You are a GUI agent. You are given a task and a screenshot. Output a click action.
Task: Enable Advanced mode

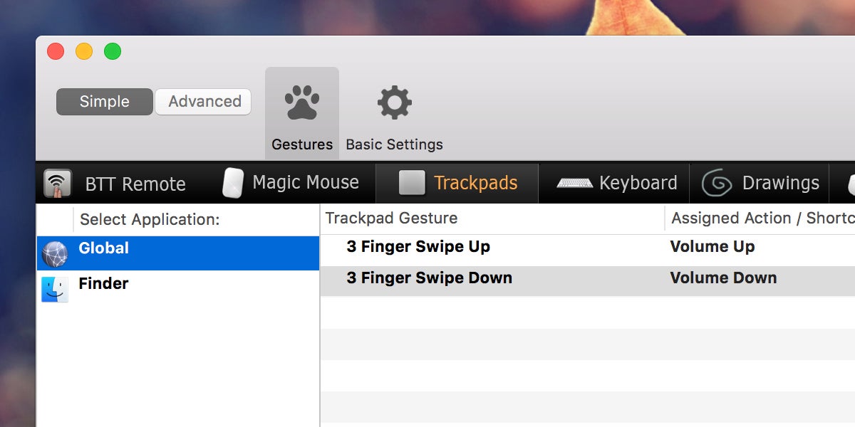(204, 102)
